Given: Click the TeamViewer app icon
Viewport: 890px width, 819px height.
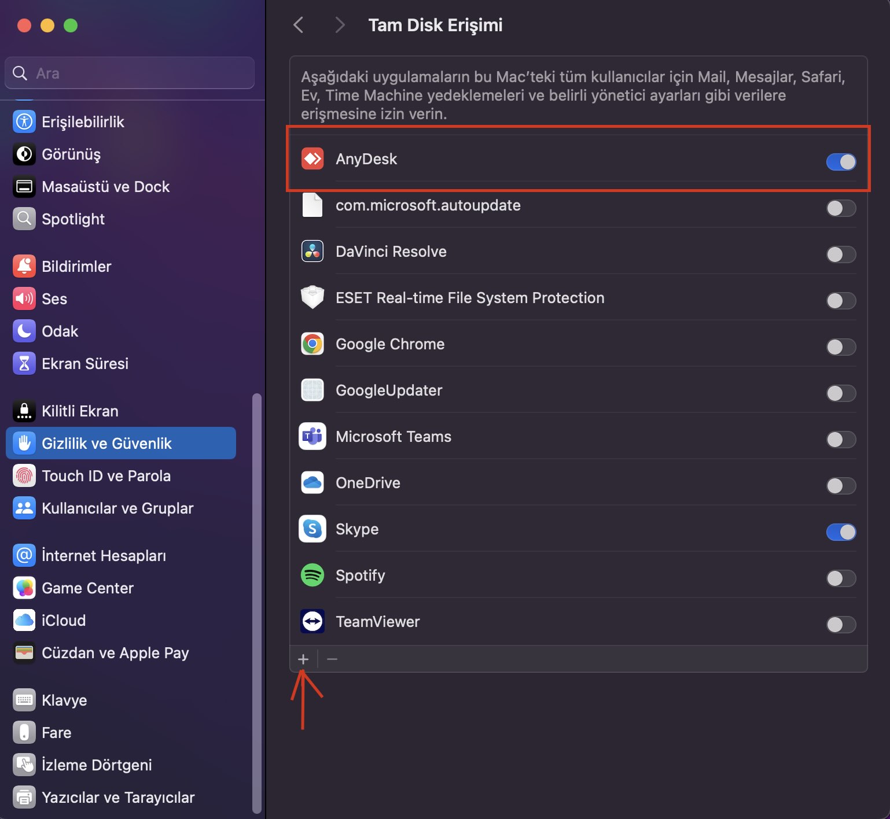Looking at the screenshot, I should [x=312, y=622].
